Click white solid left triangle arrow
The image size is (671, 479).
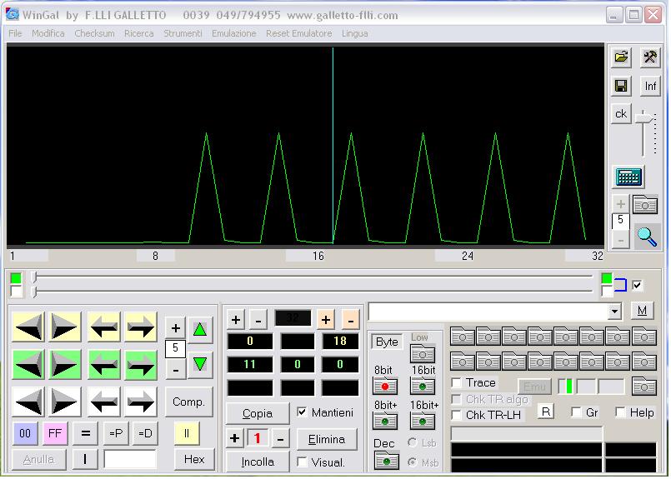click(28, 402)
